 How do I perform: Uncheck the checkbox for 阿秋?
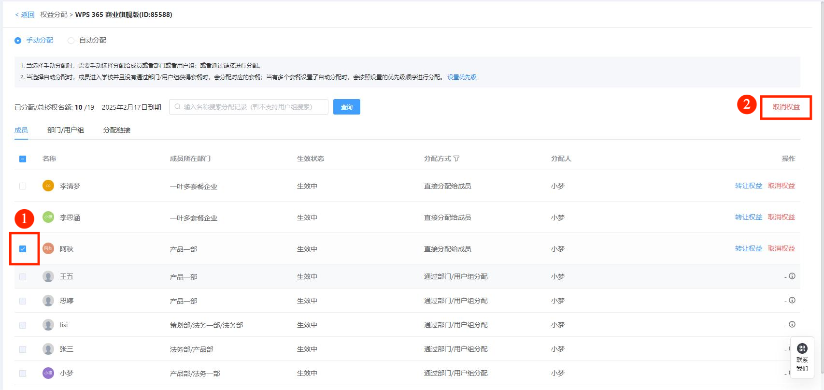[23, 249]
